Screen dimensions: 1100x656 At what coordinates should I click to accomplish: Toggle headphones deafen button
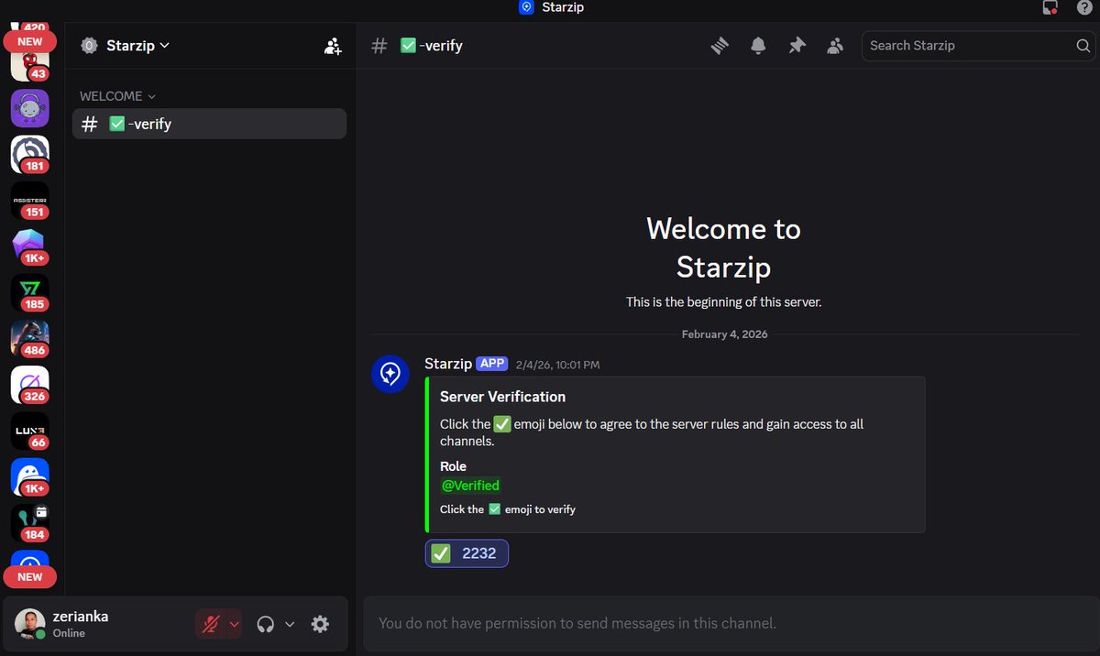[266, 624]
